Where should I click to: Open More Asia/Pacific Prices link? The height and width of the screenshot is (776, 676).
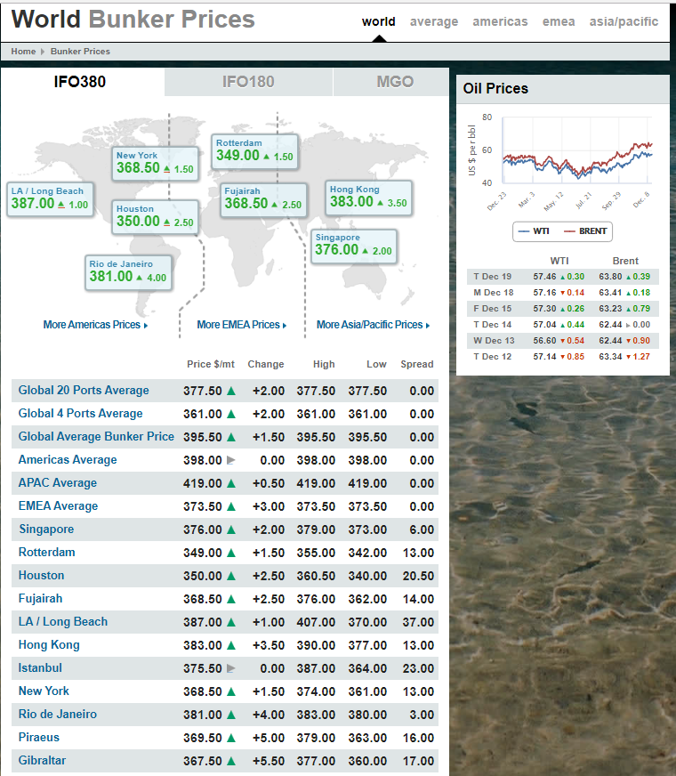tap(374, 325)
